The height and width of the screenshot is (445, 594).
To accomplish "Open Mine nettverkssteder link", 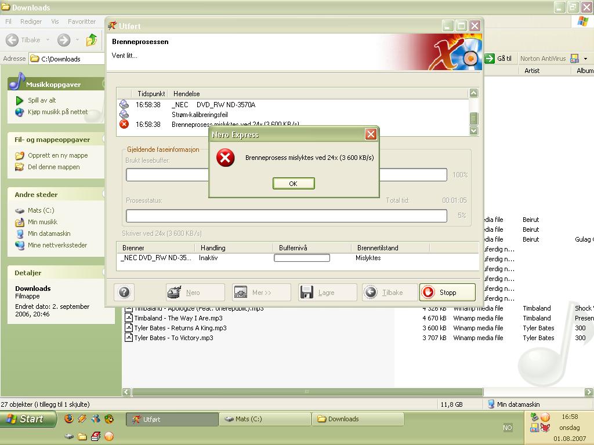I will coord(57,245).
